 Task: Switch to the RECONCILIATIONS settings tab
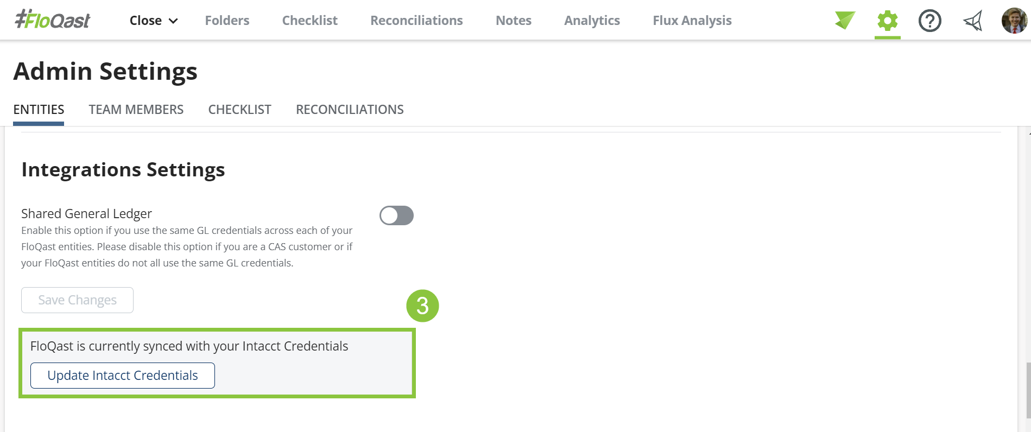click(350, 110)
